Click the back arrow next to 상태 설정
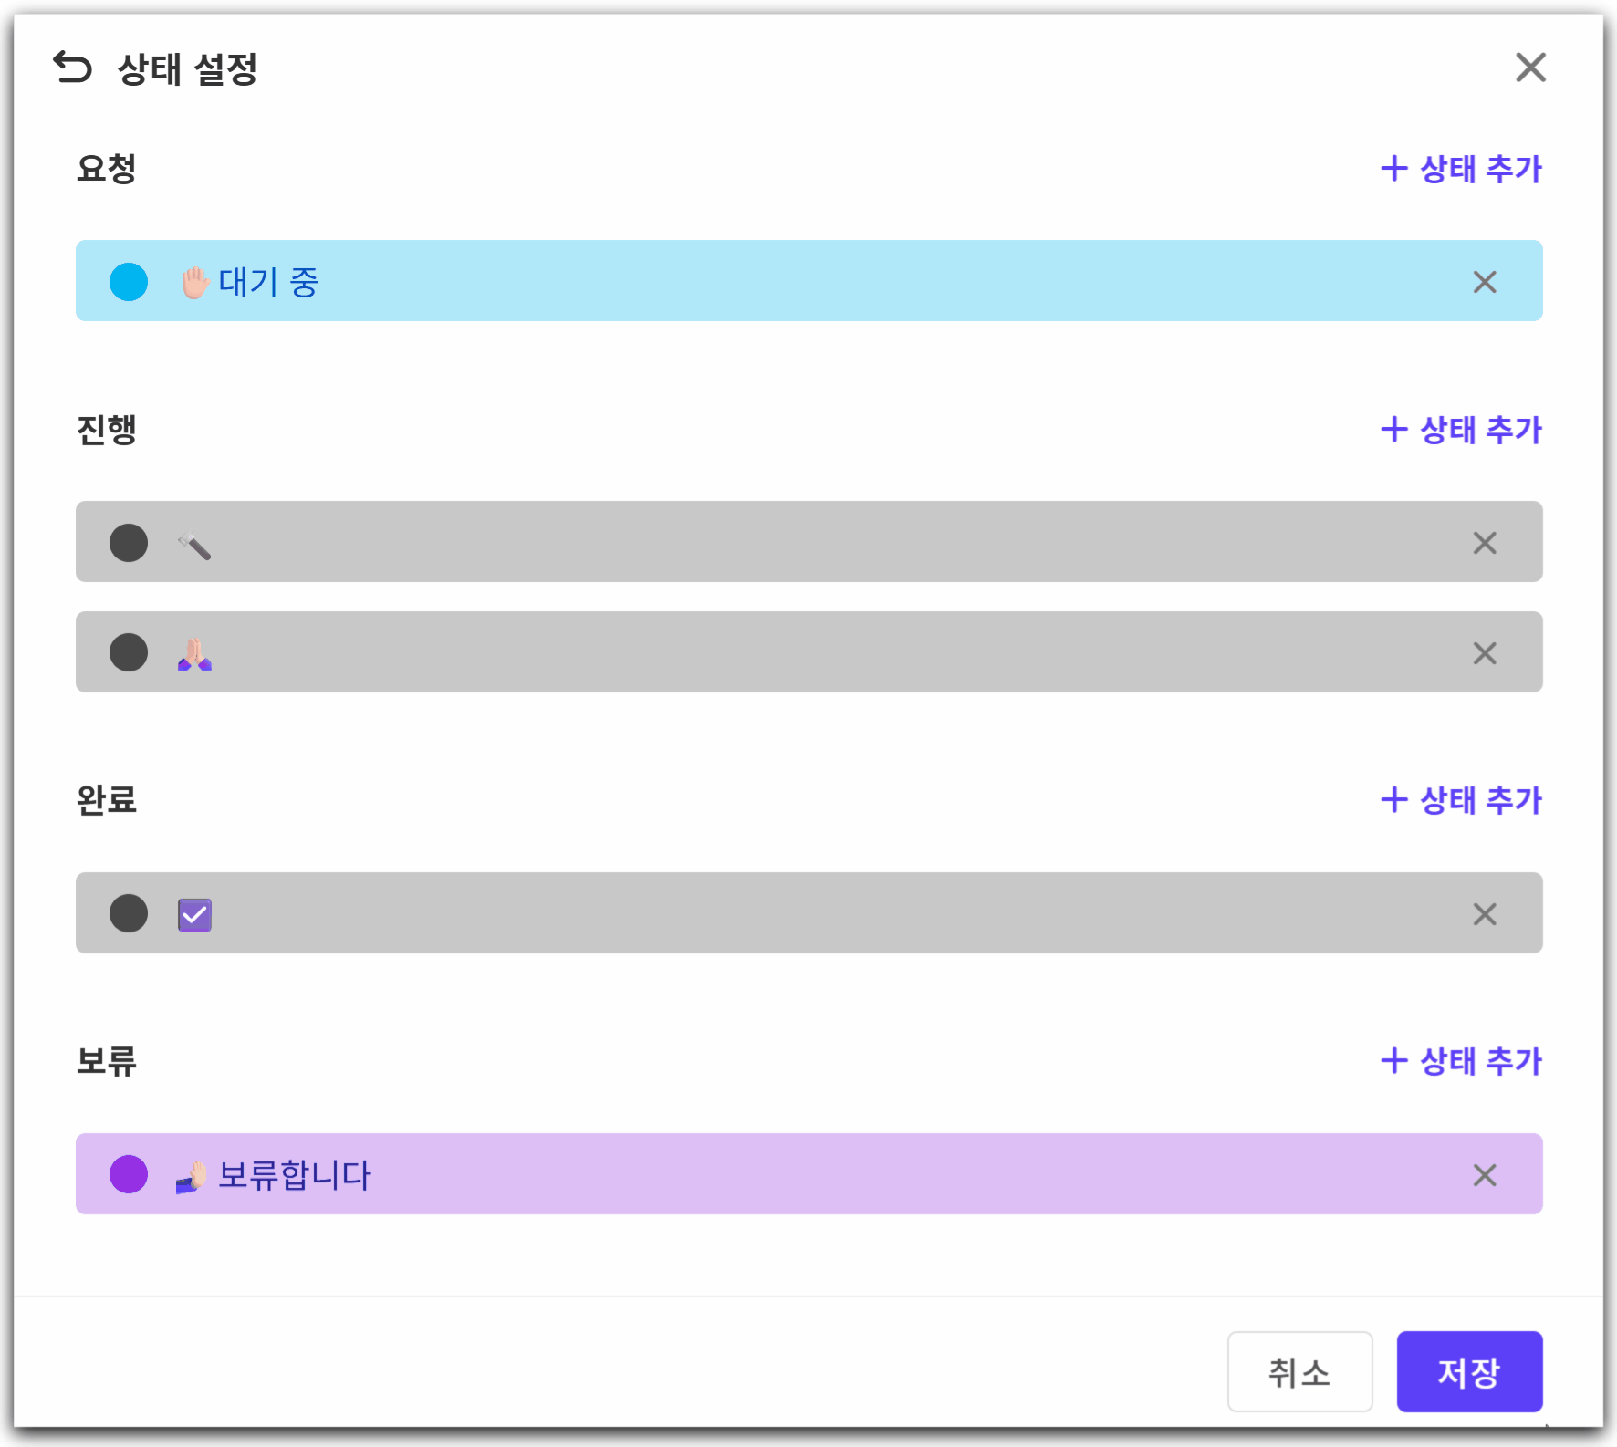 (73, 68)
